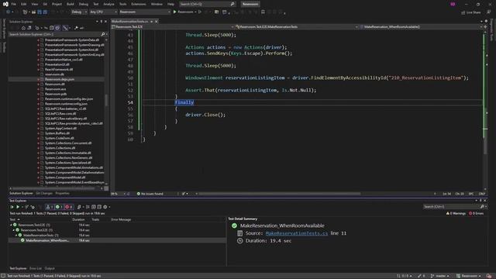Click the group-by icon in Test Explorer
Screen dimensions: 496x279
[x=88, y=207]
